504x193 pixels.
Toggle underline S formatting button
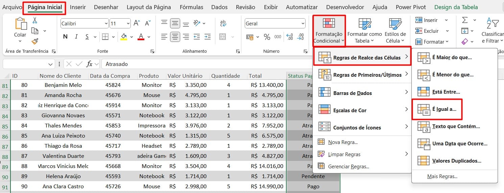[x=87, y=37]
